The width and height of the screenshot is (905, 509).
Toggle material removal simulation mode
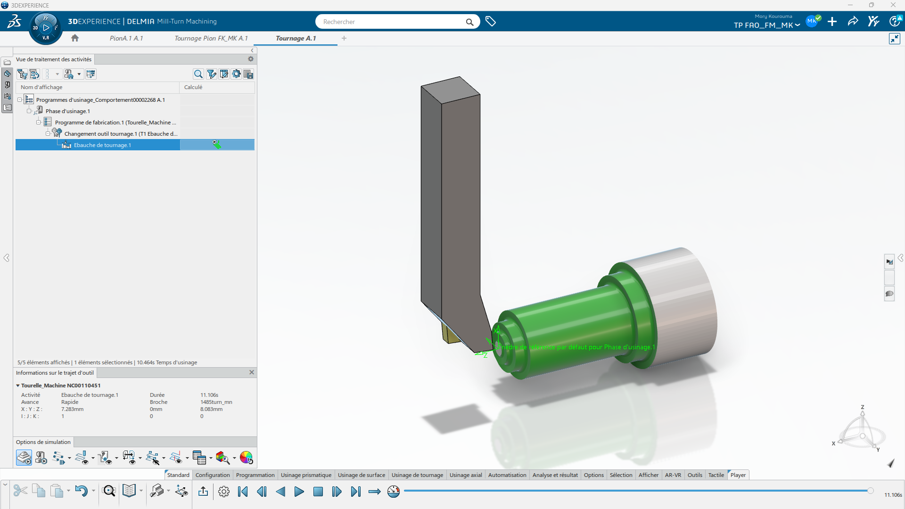coord(24,457)
